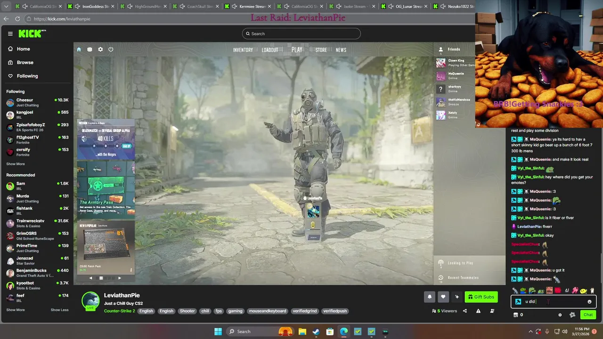Select the chill tag
This screenshot has height=339, width=603.
(205, 311)
